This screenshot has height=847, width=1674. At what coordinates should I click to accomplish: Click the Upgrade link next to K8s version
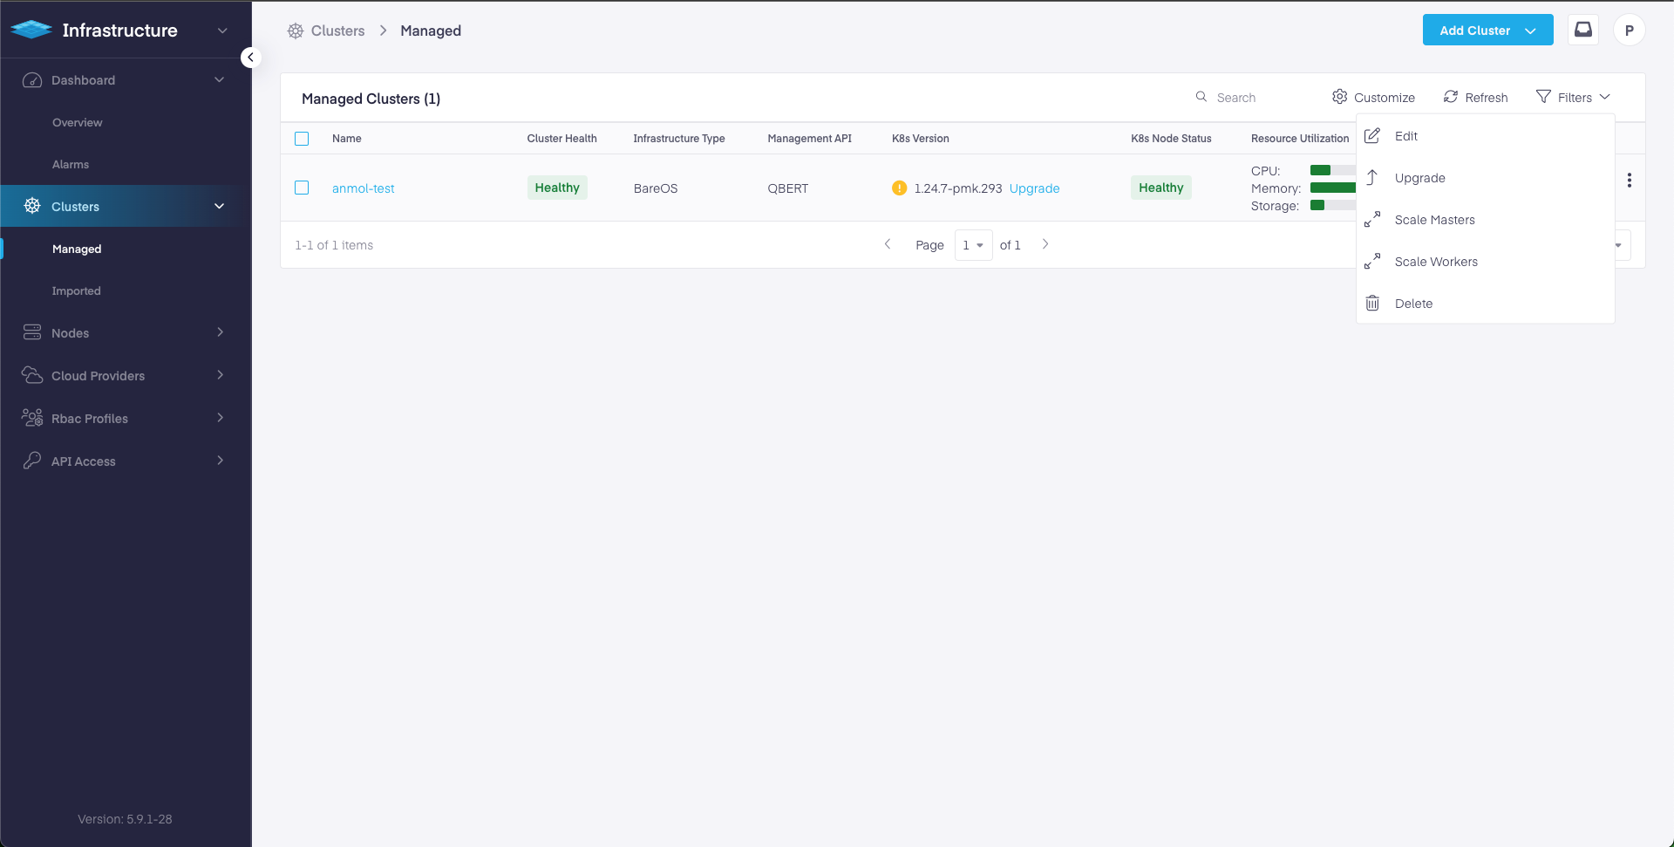1034,188
